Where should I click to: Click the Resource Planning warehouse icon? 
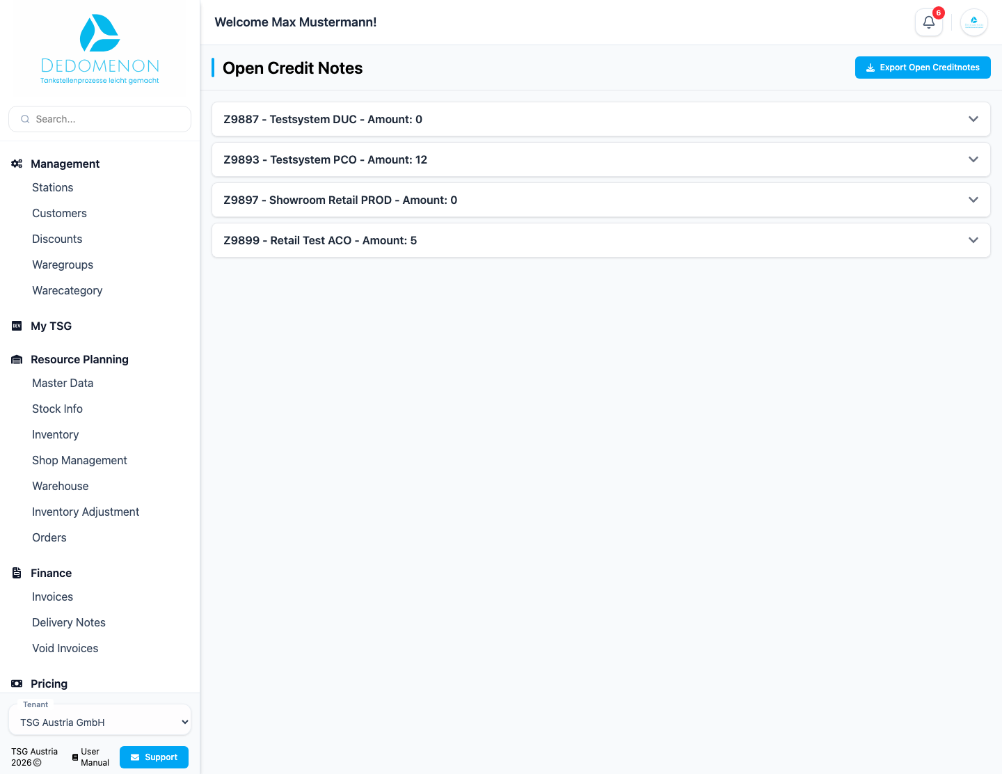click(17, 359)
